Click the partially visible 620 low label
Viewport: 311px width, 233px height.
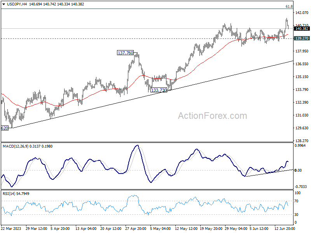click(5, 128)
